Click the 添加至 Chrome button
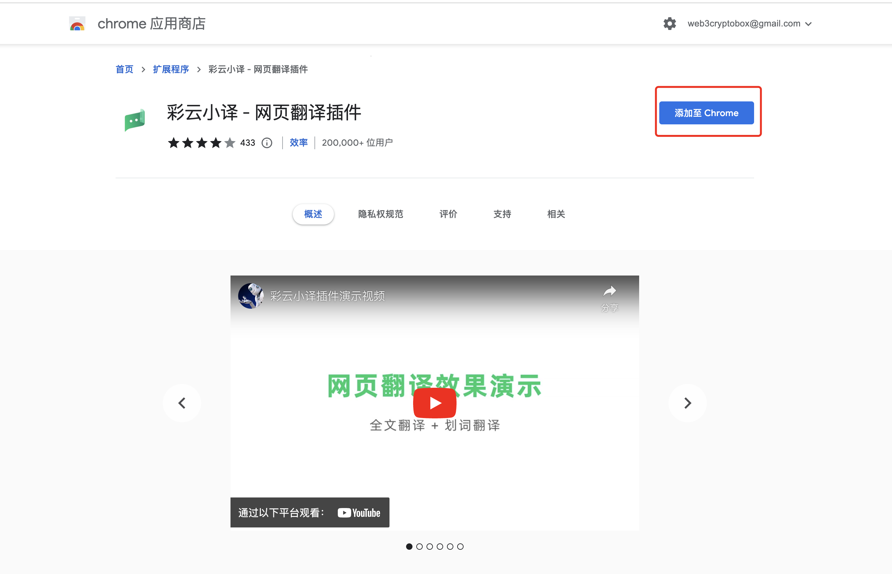This screenshot has width=892, height=574. click(x=706, y=113)
